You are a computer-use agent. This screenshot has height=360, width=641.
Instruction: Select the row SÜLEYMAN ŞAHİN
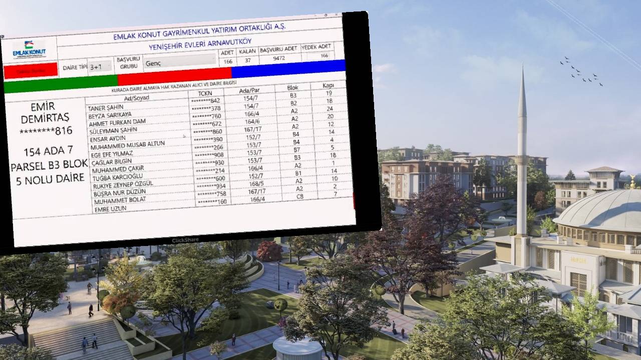pyautogui.click(x=218, y=123)
